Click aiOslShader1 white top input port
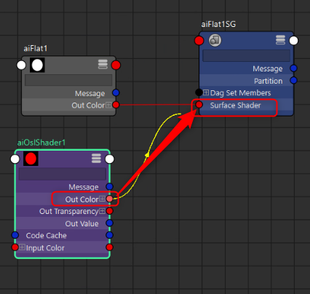This screenshot has height=294, width=310. coord(15,159)
